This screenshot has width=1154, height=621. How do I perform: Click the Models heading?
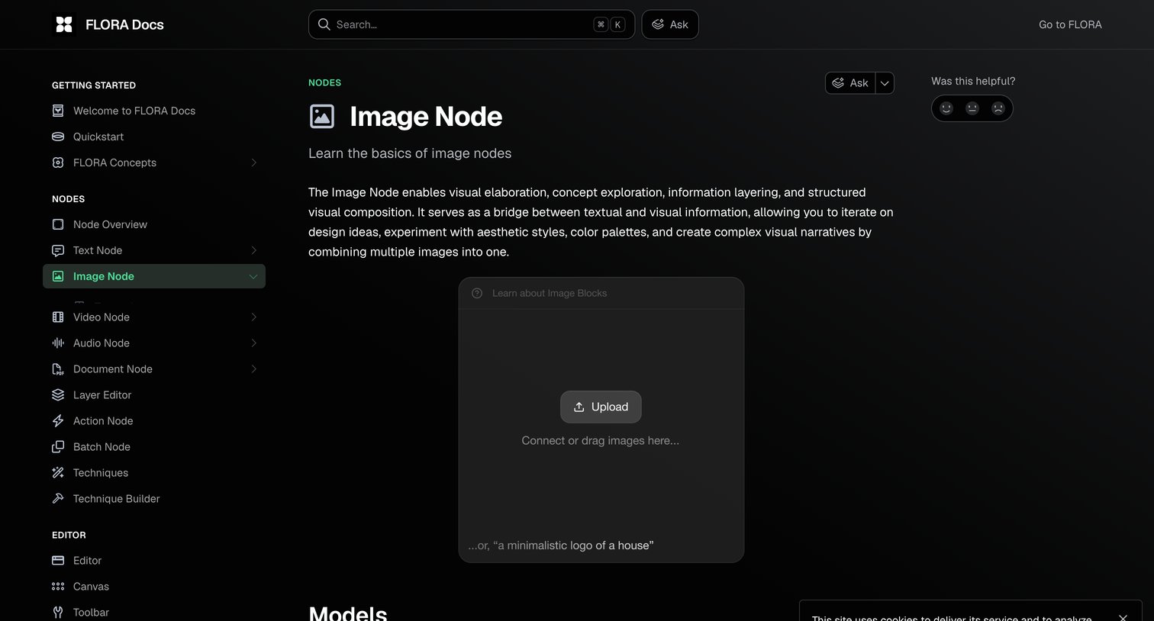(348, 613)
